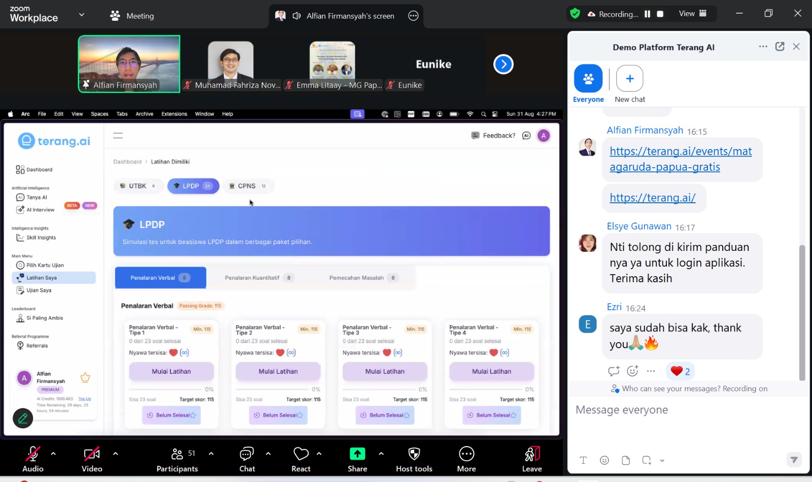Viewport: 812px width, 482px height.
Task: Open the View layout menu
Action: (x=693, y=14)
